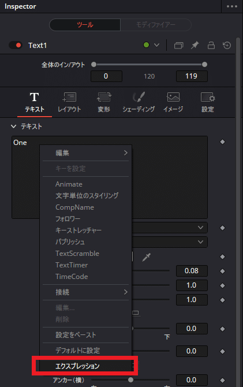This screenshot has height=387, width=243.
Task: Click the Inspector vertical scrollbar
Action: tap(238, 212)
